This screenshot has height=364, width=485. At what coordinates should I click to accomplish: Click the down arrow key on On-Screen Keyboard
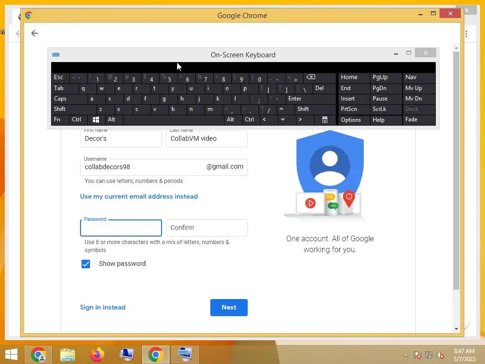282,119
